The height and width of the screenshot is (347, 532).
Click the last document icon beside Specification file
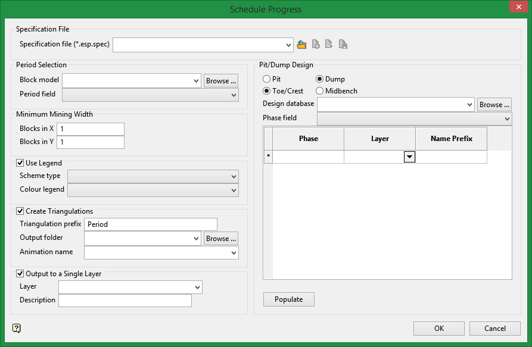[343, 45]
